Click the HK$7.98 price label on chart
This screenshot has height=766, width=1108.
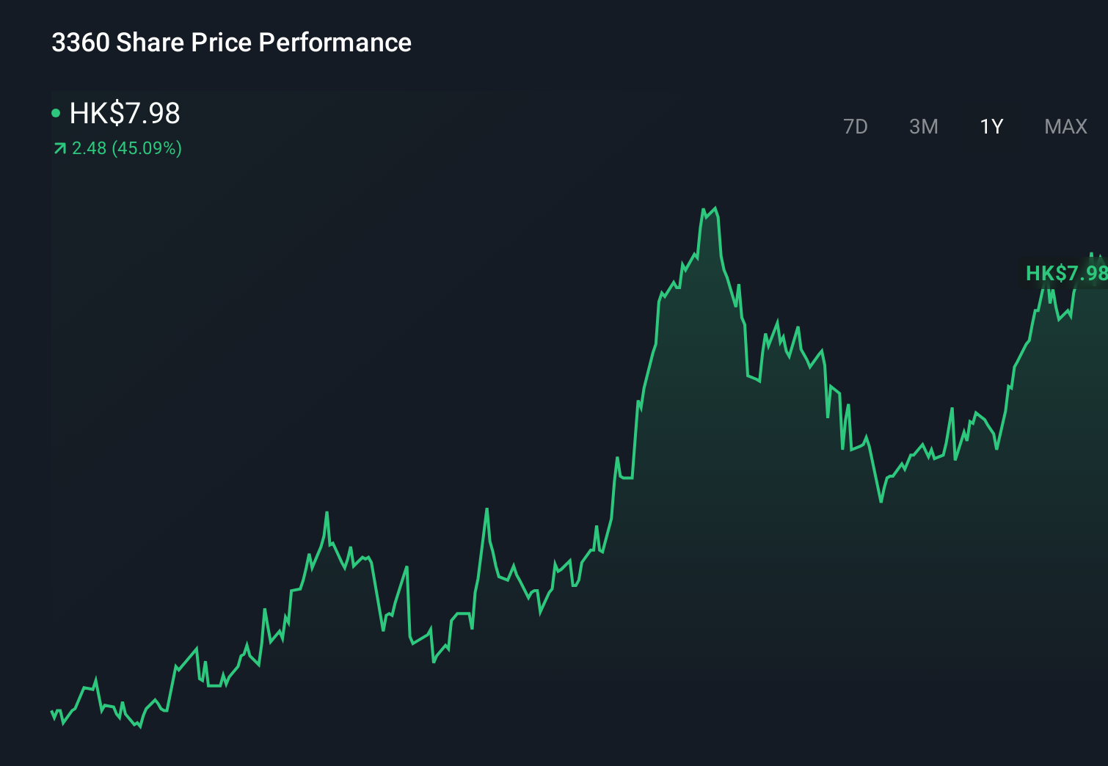pyautogui.click(x=1065, y=274)
